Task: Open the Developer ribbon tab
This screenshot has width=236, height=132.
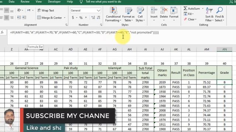Action: pos(54,1)
